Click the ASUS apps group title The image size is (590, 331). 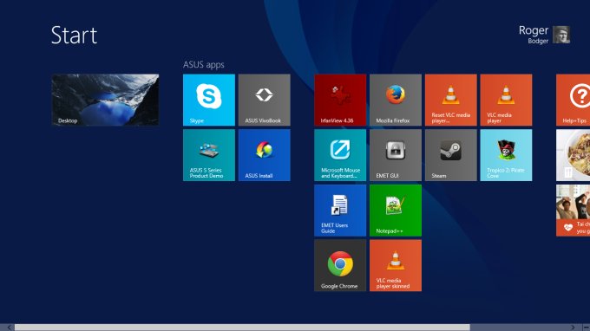[x=204, y=65]
